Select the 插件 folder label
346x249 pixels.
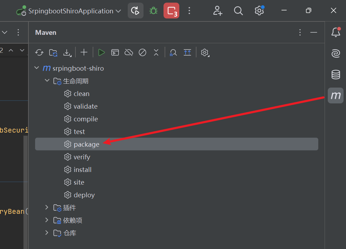click(69, 207)
